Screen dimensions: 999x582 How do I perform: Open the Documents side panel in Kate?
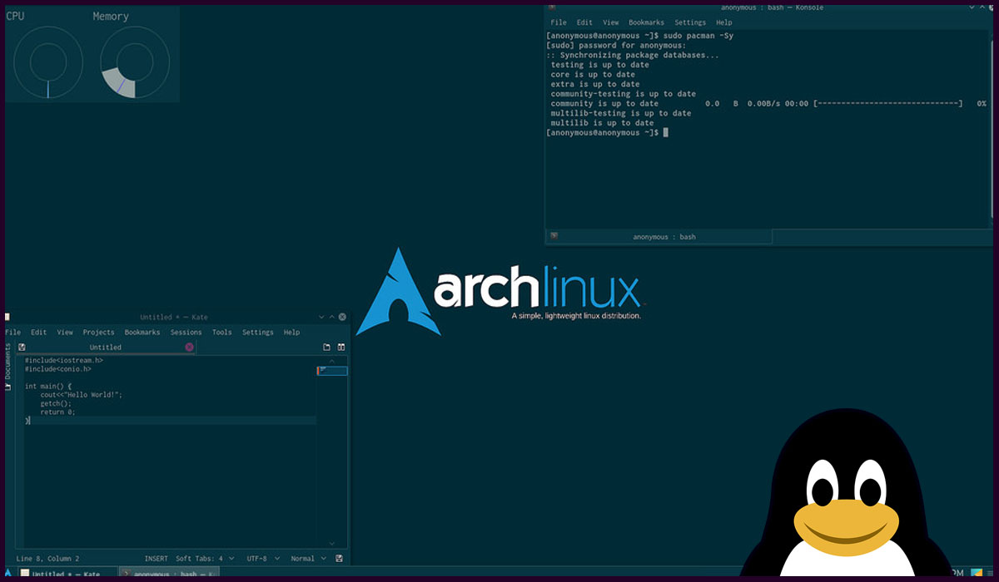[8, 366]
